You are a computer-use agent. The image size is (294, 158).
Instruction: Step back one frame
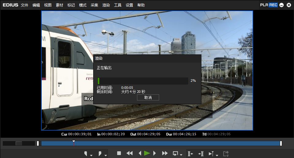[140, 153]
